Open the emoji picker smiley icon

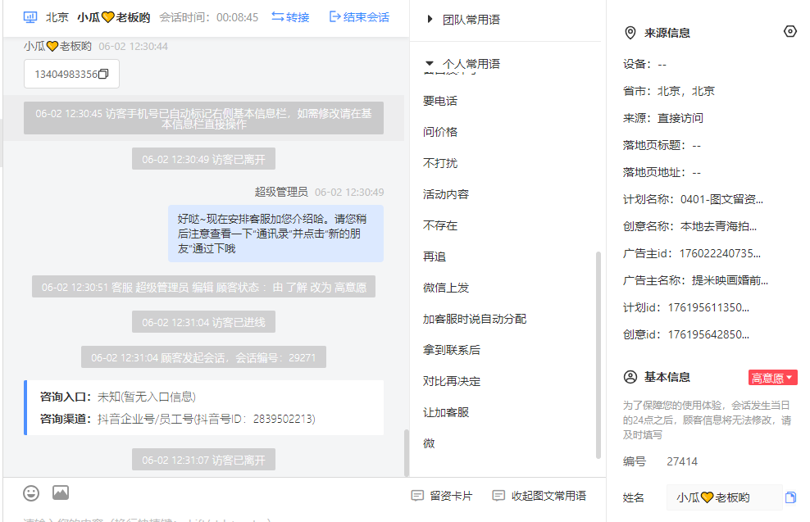click(x=31, y=493)
